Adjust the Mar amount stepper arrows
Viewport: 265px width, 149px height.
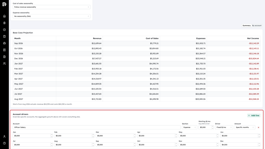click(135, 136)
